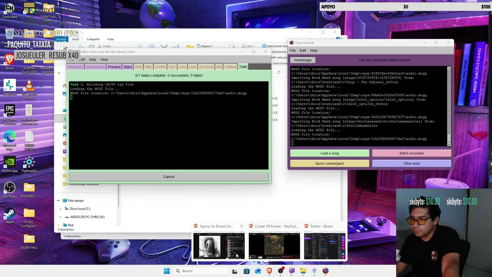Switch to the Preview tab

pyautogui.click(x=114, y=67)
